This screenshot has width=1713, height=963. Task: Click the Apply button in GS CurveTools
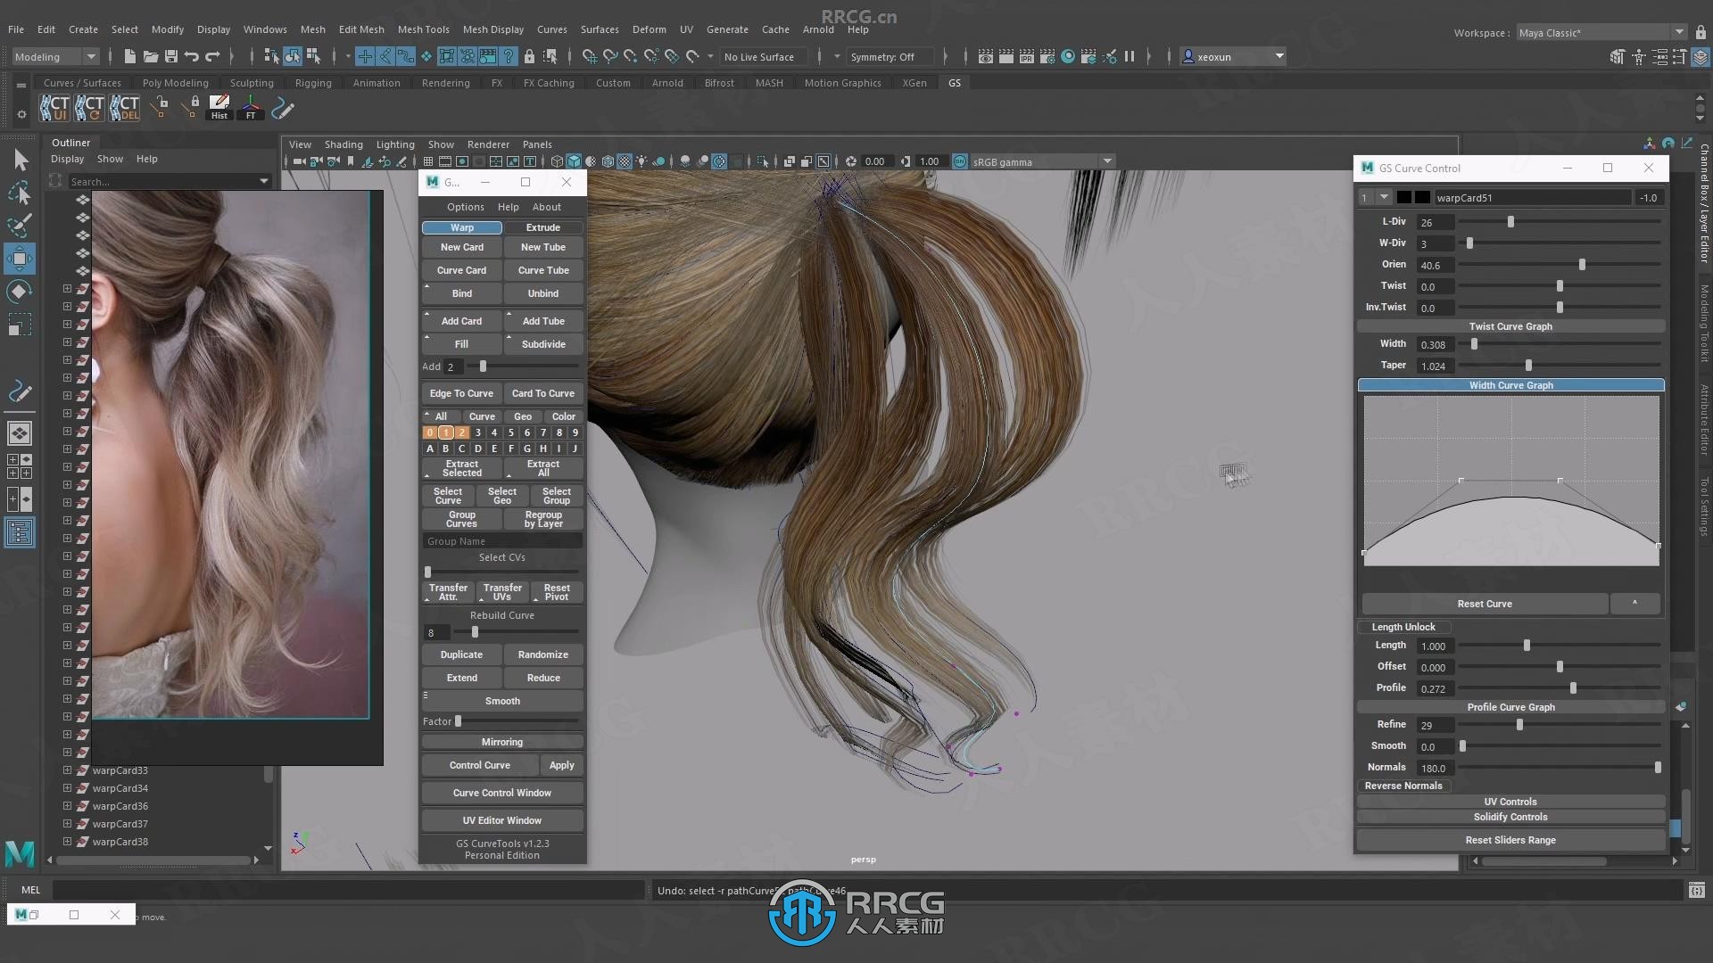(560, 764)
